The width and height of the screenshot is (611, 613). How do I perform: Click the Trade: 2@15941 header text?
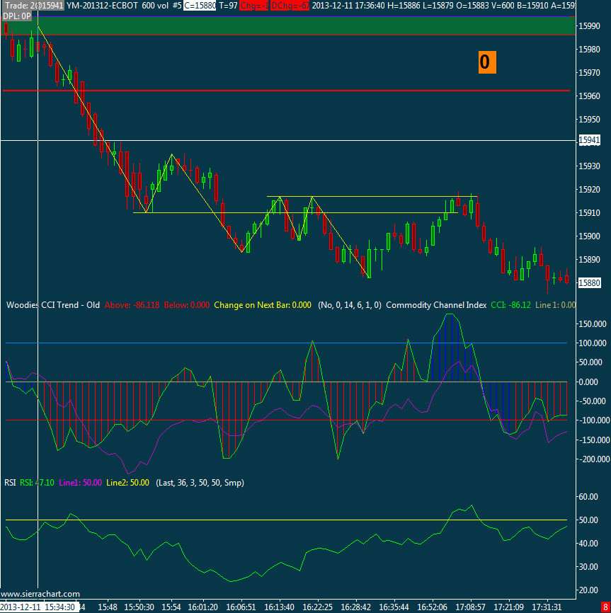pyautogui.click(x=33, y=6)
